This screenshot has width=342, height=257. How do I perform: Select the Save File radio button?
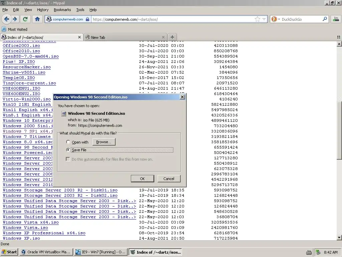68,150
